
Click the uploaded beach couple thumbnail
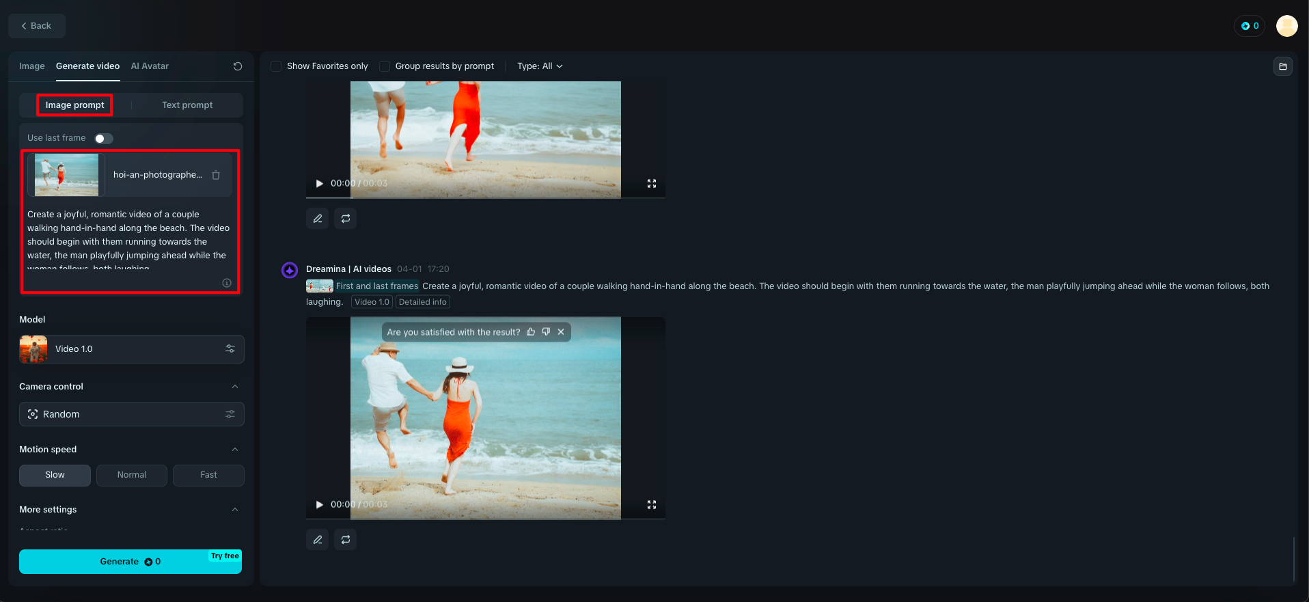pos(66,175)
